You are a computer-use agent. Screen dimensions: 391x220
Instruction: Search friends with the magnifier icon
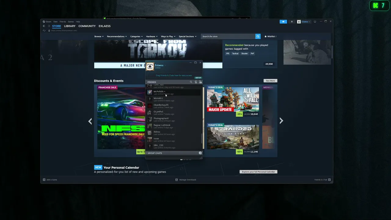pyautogui.click(x=191, y=82)
